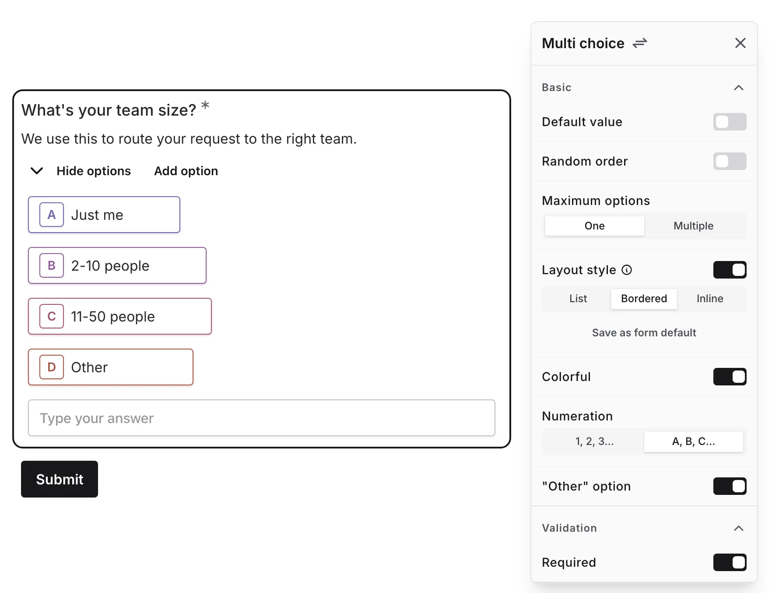Click the description about routing your request
Screen dimensions: 779x593
(189, 139)
